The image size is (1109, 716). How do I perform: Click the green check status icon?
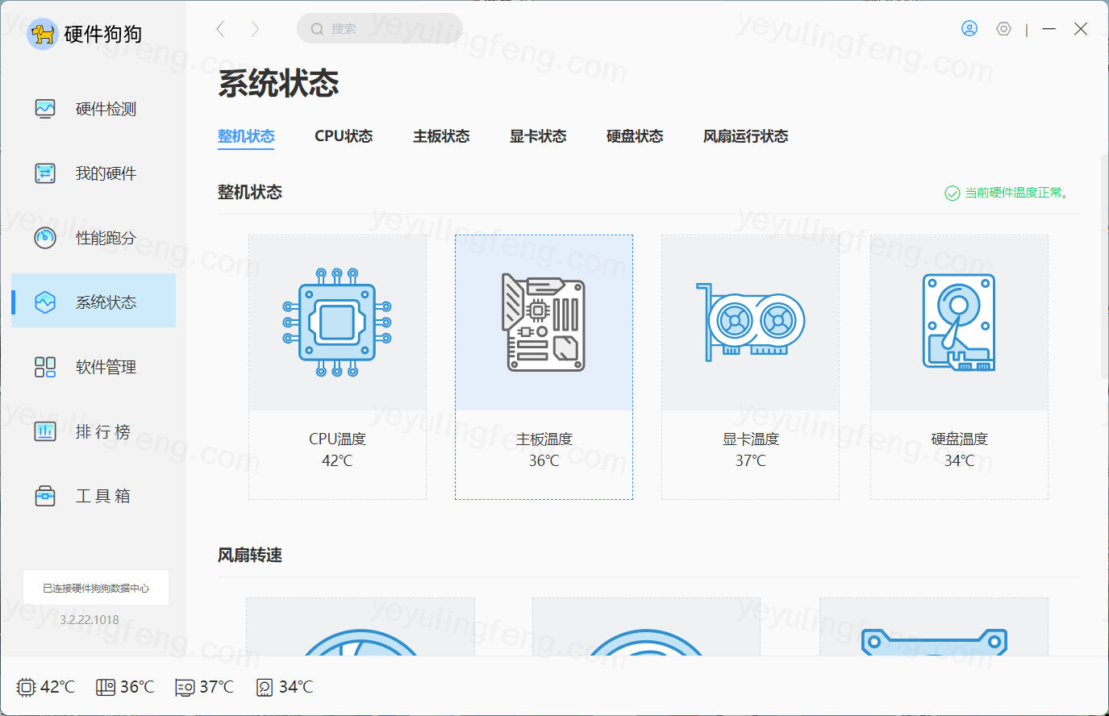pos(953,193)
